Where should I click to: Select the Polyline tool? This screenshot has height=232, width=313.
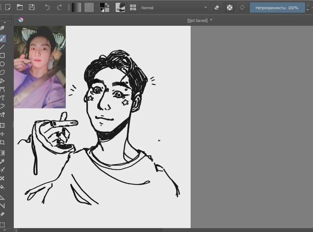[x=2, y=81]
